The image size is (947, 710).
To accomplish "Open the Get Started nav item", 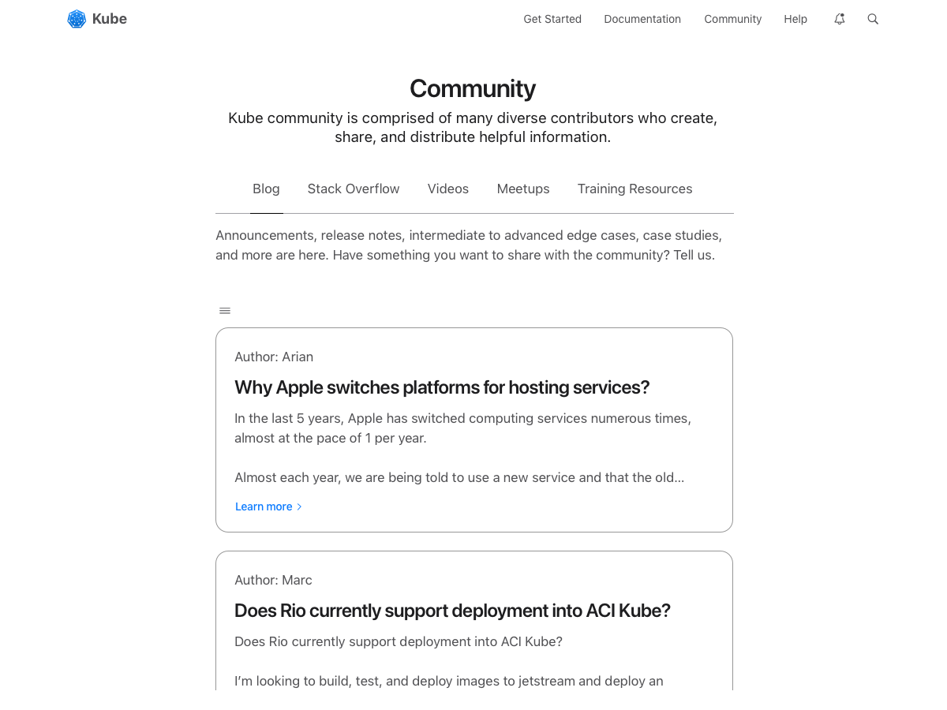I will tap(552, 19).
